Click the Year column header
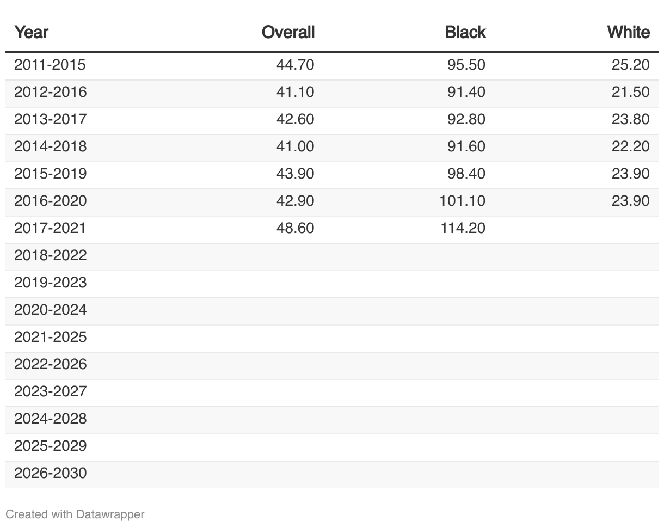 [31, 33]
